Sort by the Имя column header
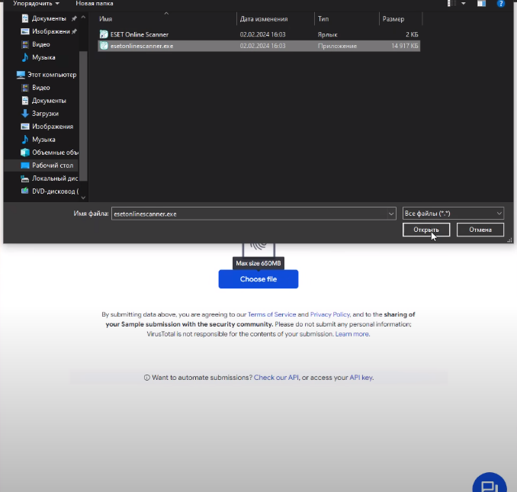Image resolution: width=517 pixels, height=492 pixels. (167, 19)
